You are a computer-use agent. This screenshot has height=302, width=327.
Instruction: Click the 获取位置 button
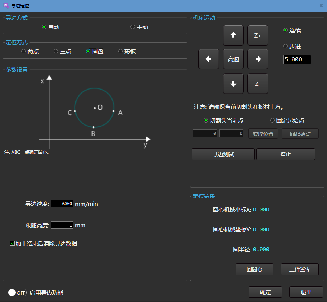[x=263, y=134]
